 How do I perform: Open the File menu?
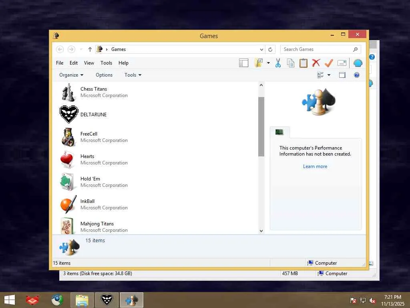(60, 63)
